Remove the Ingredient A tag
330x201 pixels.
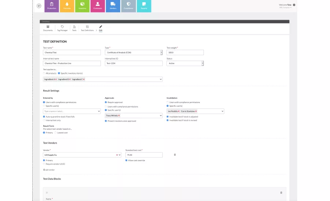[56, 79]
